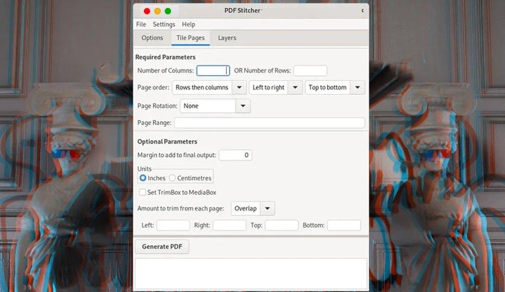Open the File menu
This screenshot has width=505, height=292.
[x=141, y=25]
